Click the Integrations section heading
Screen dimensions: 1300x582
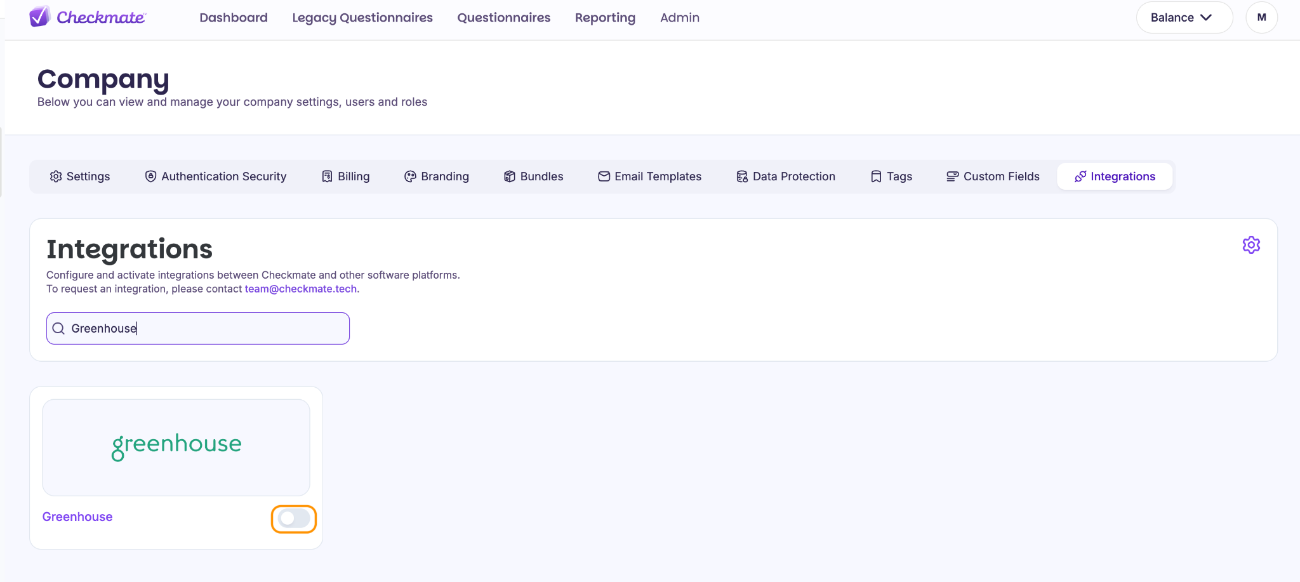point(129,249)
